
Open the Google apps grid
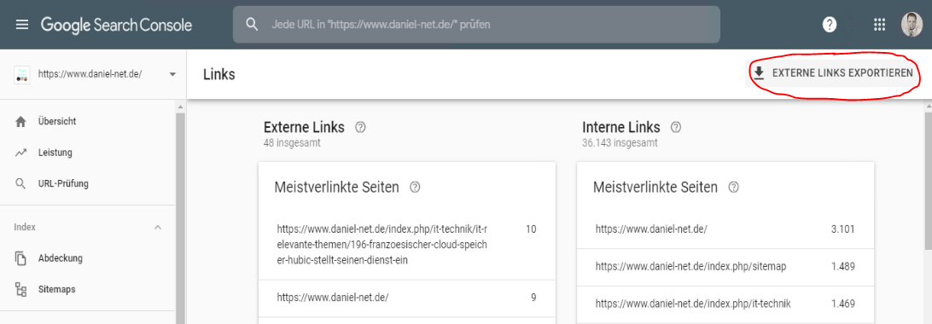879,25
